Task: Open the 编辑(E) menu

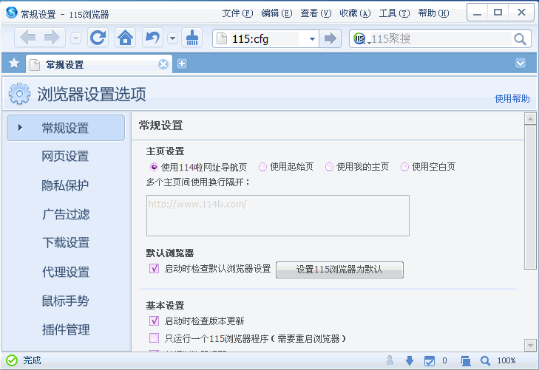Action: click(277, 13)
